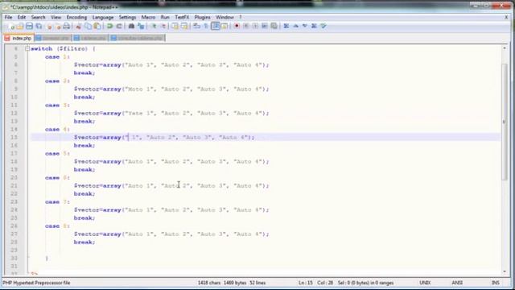Click 'PHP Hypertext Preprocessor file' in status bar
Image resolution: width=515 pixels, height=290 pixels.
click(x=36, y=283)
